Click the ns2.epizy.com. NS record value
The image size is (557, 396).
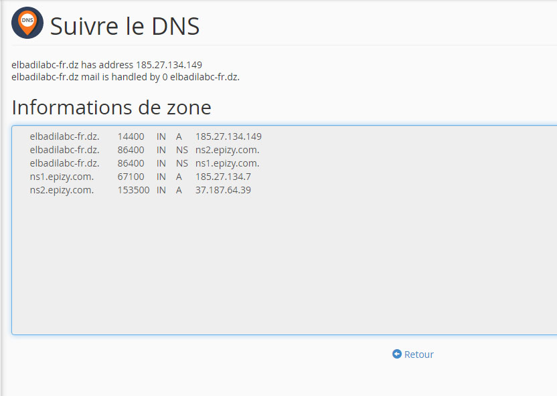pyautogui.click(x=227, y=150)
